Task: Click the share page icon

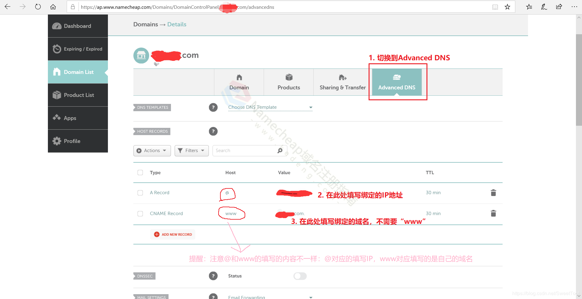Action: [559, 7]
